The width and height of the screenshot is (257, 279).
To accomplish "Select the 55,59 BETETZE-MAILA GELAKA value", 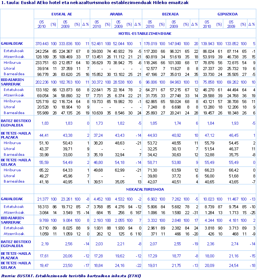I will (44, 162).
